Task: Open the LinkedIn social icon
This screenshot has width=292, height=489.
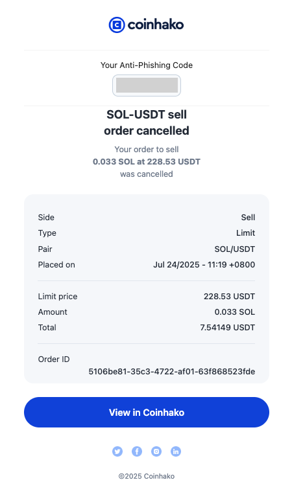Action: tap(176, 451)
